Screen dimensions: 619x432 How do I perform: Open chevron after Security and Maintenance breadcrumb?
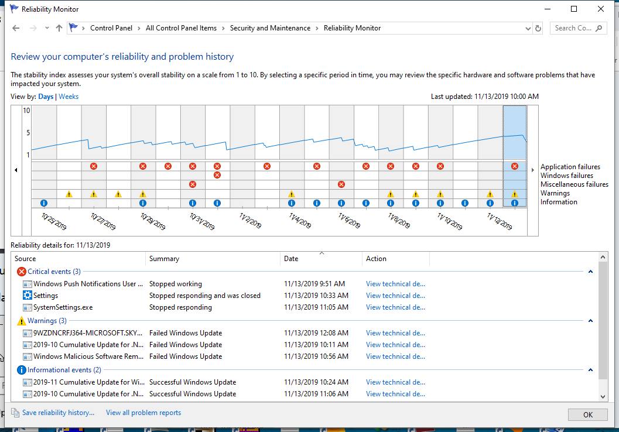317,28
